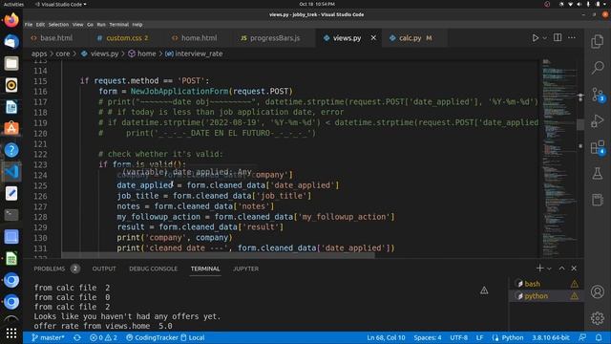Click the horizontal editor scrollbar
This screenshot has height=344, width=611.
[219, 256]
